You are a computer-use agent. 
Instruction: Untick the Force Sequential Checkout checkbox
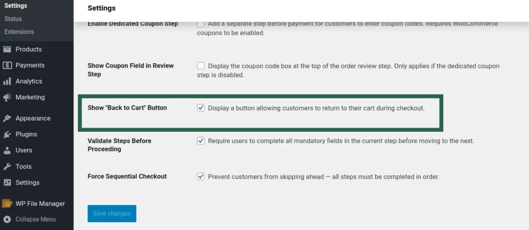201,176
